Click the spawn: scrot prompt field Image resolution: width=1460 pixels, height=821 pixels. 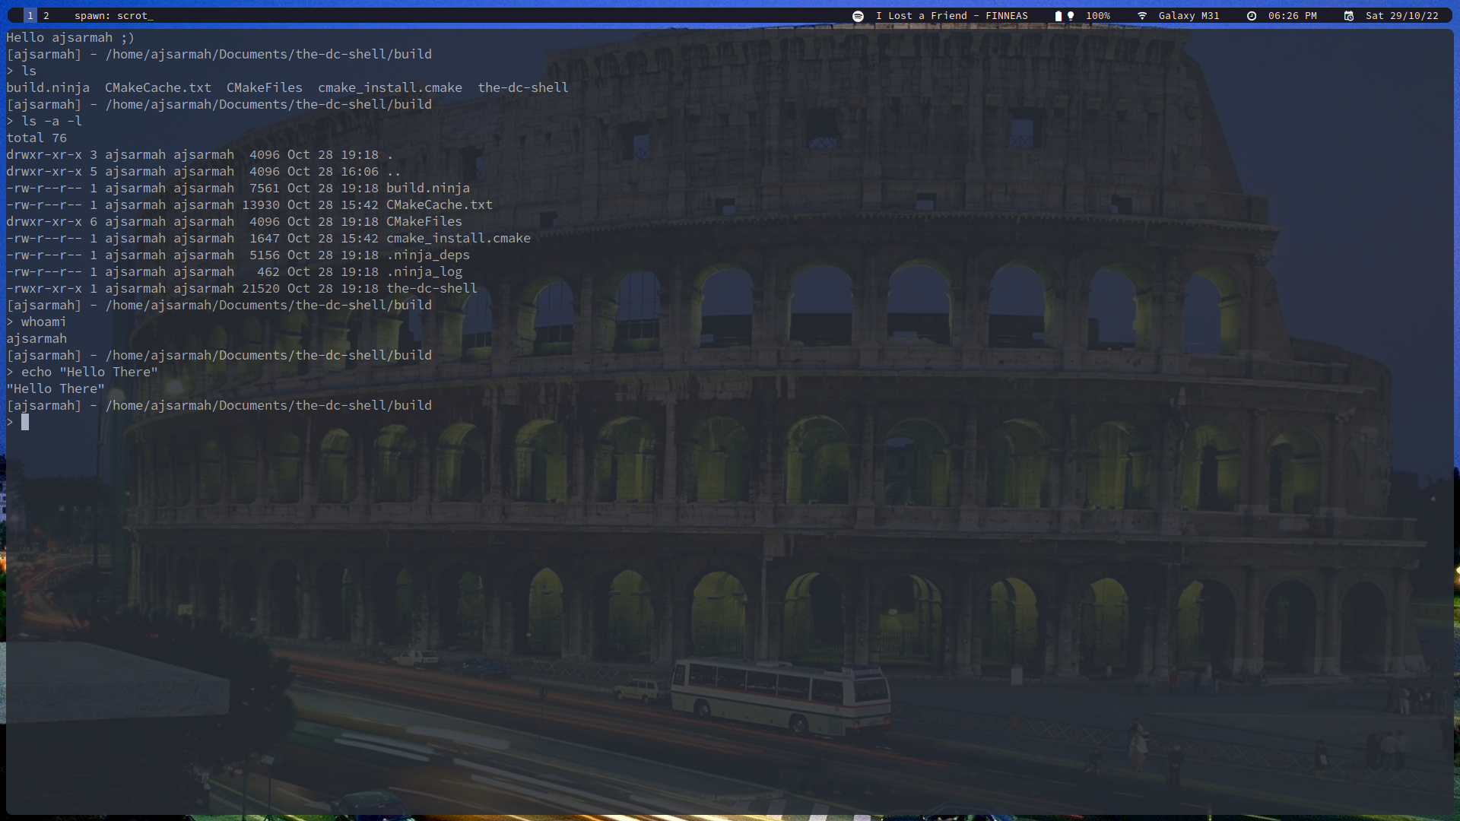tap(114, 15)
